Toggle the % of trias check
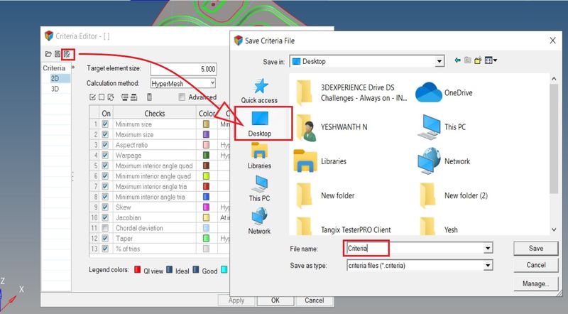Image resolution: width=568 pixels, height=314 pixels. click(105, 249)
